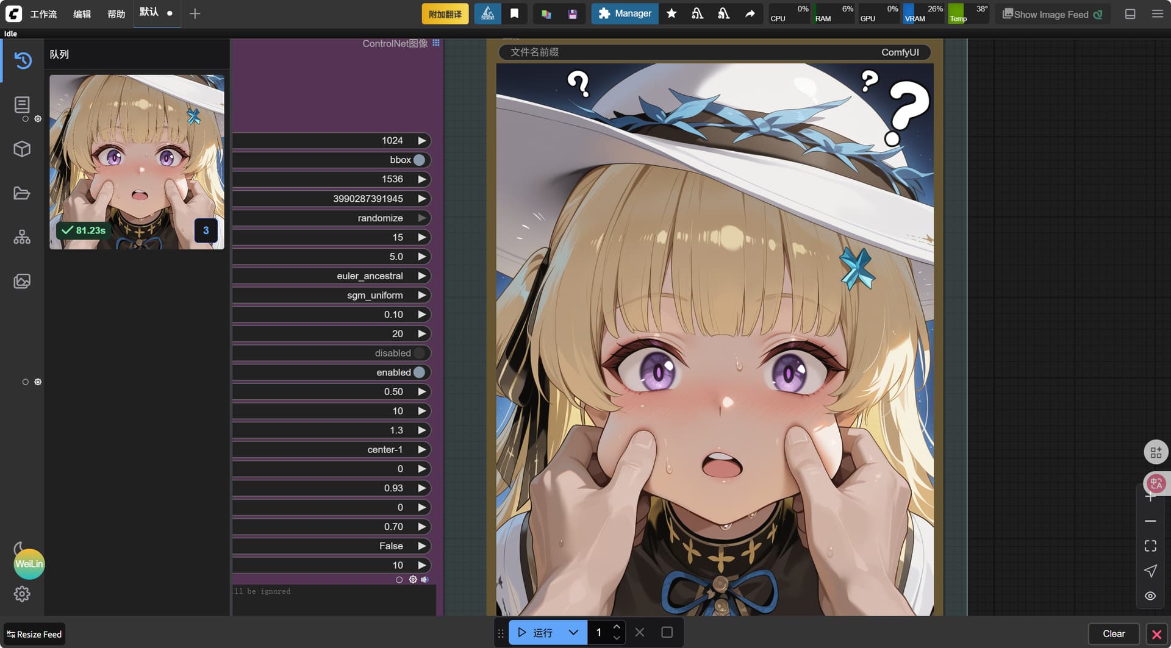Click the 81.23s completion status badge
1171x648 pixels.
click(x=84, y=230)
